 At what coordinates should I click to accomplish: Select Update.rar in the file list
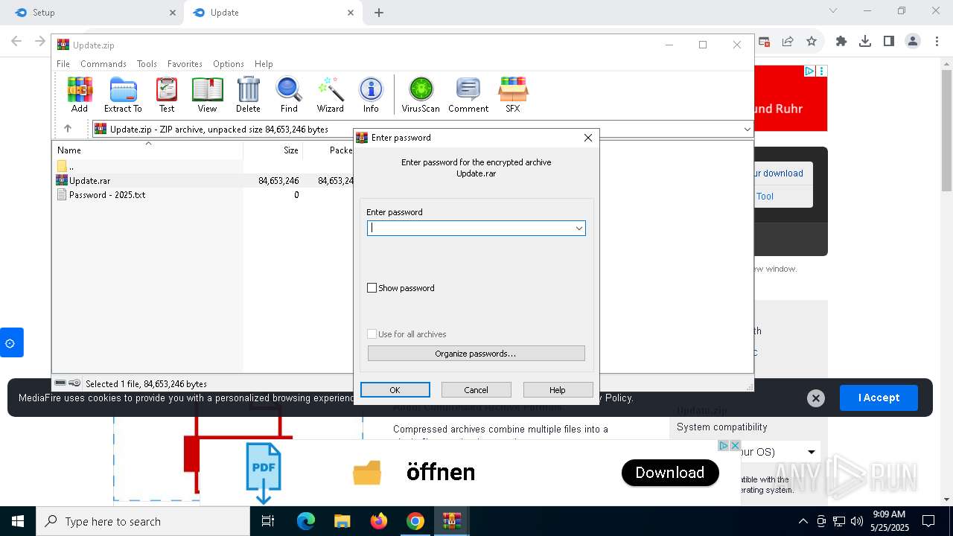tap(90, 180)
